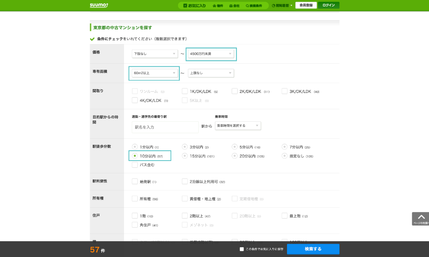Click the 駅名を入力 station input field
429x257 pixels.
[x=165, y=127]
